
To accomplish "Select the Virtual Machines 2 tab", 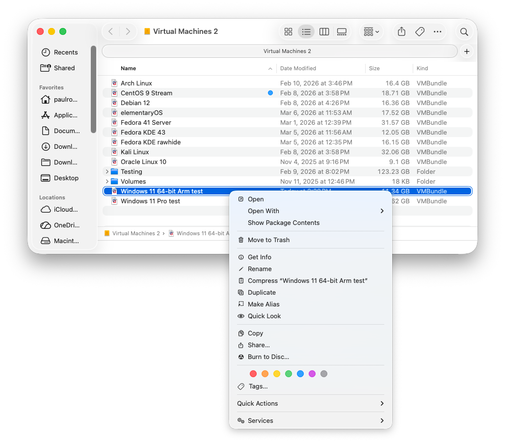I will 280,51.
